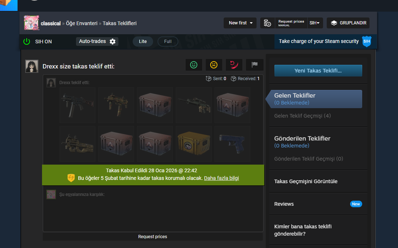The height and width of the screenshot is (248, 398).
Task: Click the green happy smiley review icon
Action: [x=194, y=65]
